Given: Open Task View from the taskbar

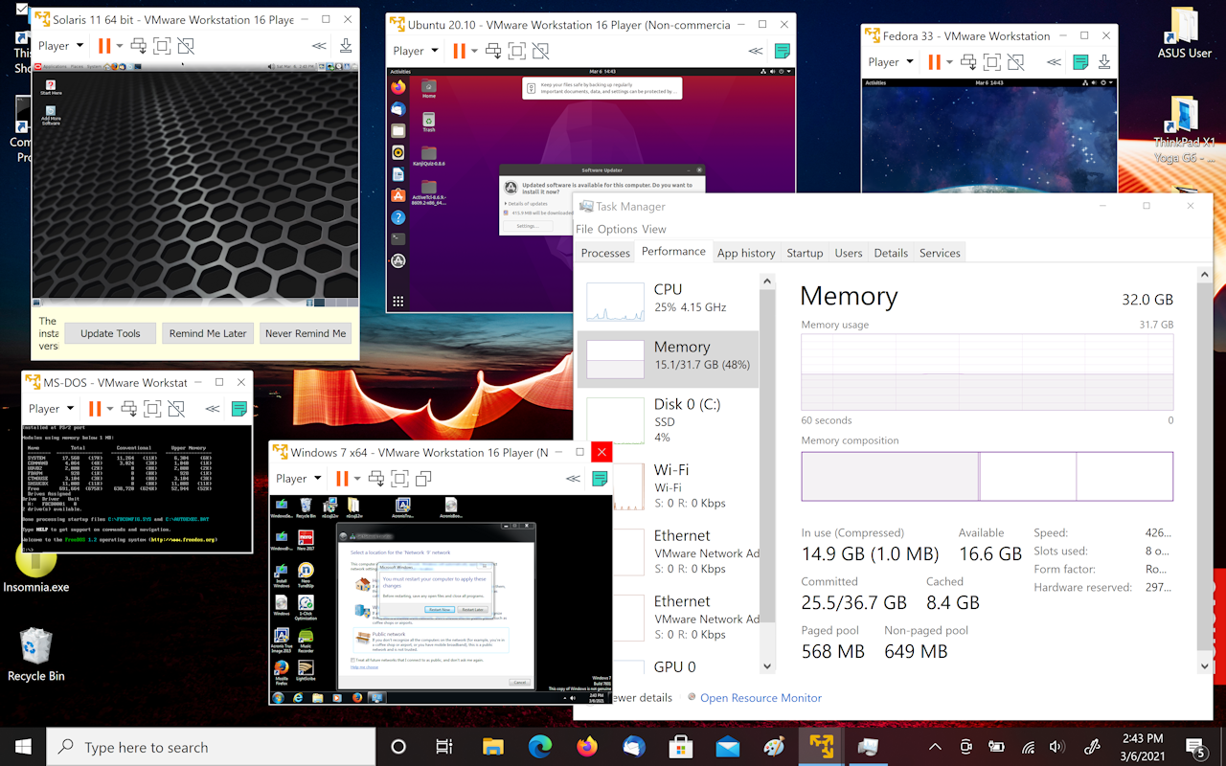Looking at the screenshot, I should (x=444, y=747).
